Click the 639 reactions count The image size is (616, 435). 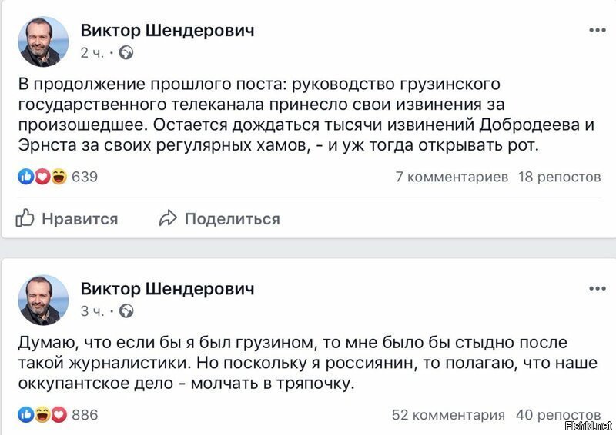85,177
